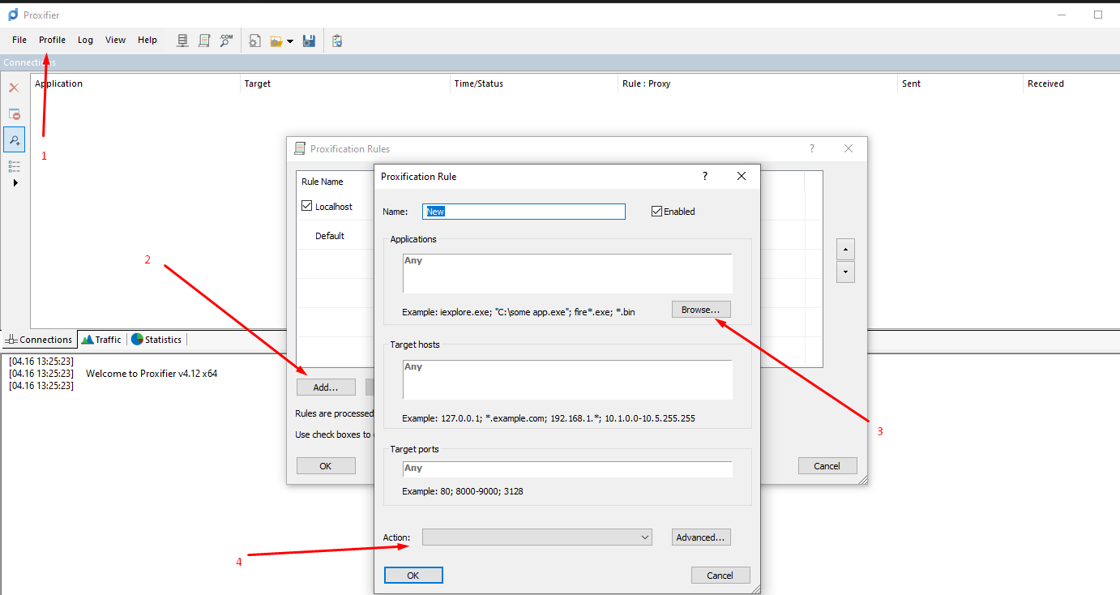Switch to the Connections tab
1120x595 pixels.
pyautogui.click(x=39, y=340)
